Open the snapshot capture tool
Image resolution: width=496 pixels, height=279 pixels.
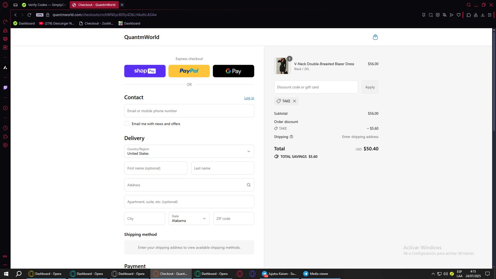click(431, 15)
